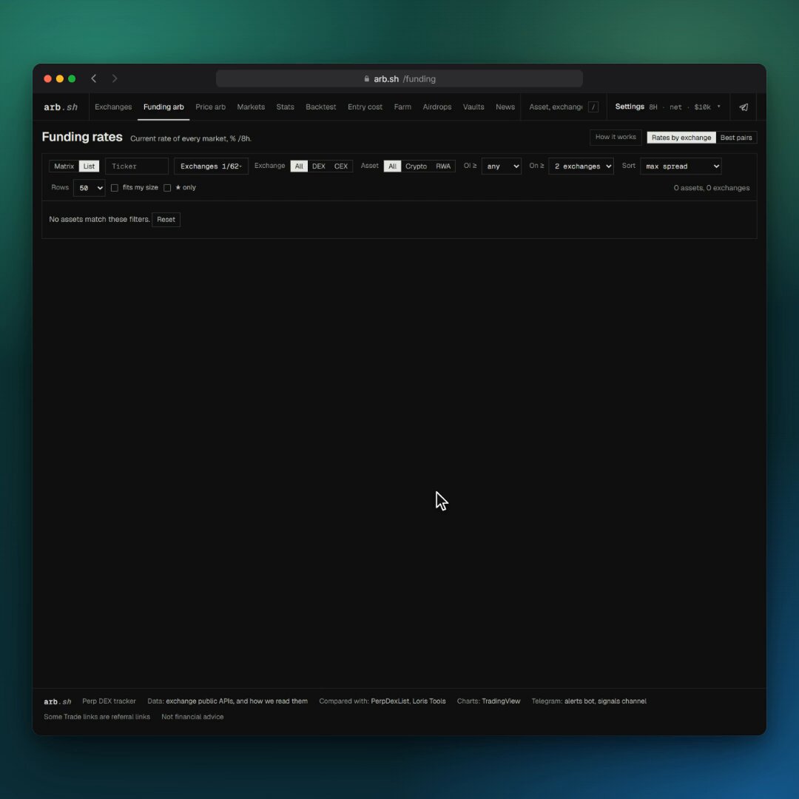Open the How it works button
Screen dimensions: 799x799
tap(616, 137)
